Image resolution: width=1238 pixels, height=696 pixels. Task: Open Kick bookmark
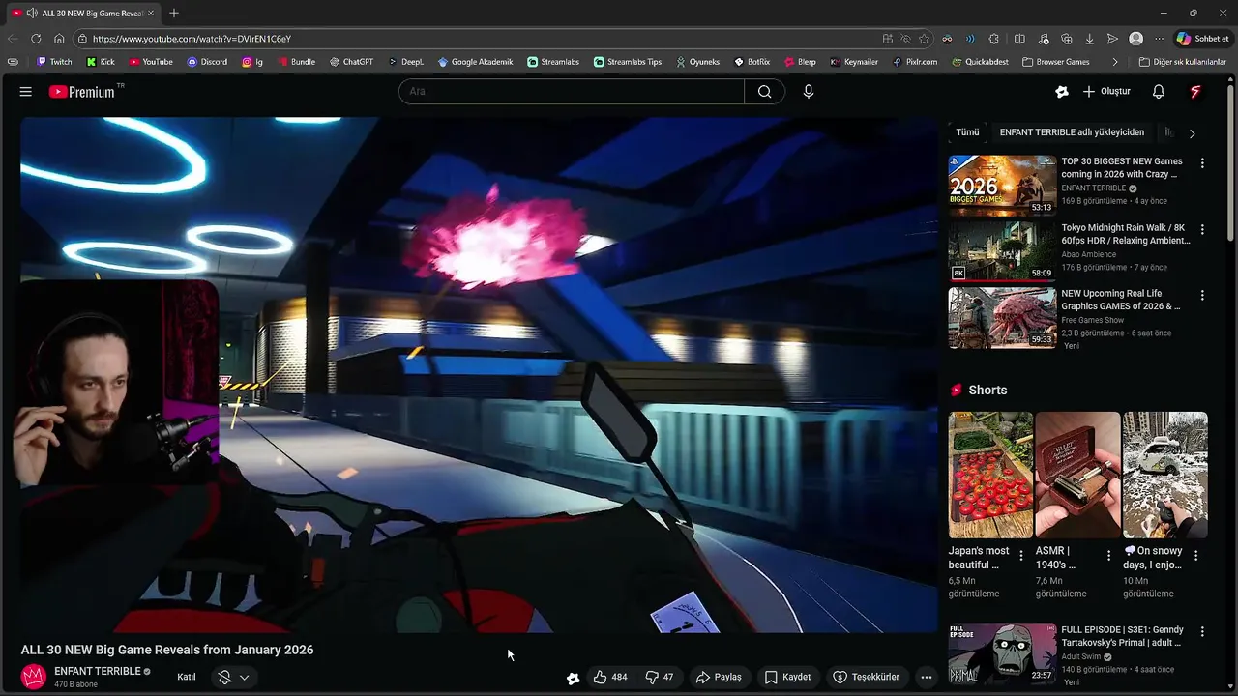click(x=101, y=62)
